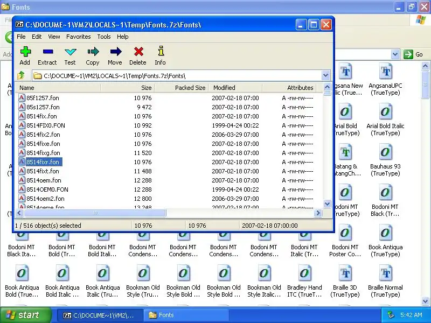
Task: Click file list scroll right arrow
Action: click(x=318, y=213)
